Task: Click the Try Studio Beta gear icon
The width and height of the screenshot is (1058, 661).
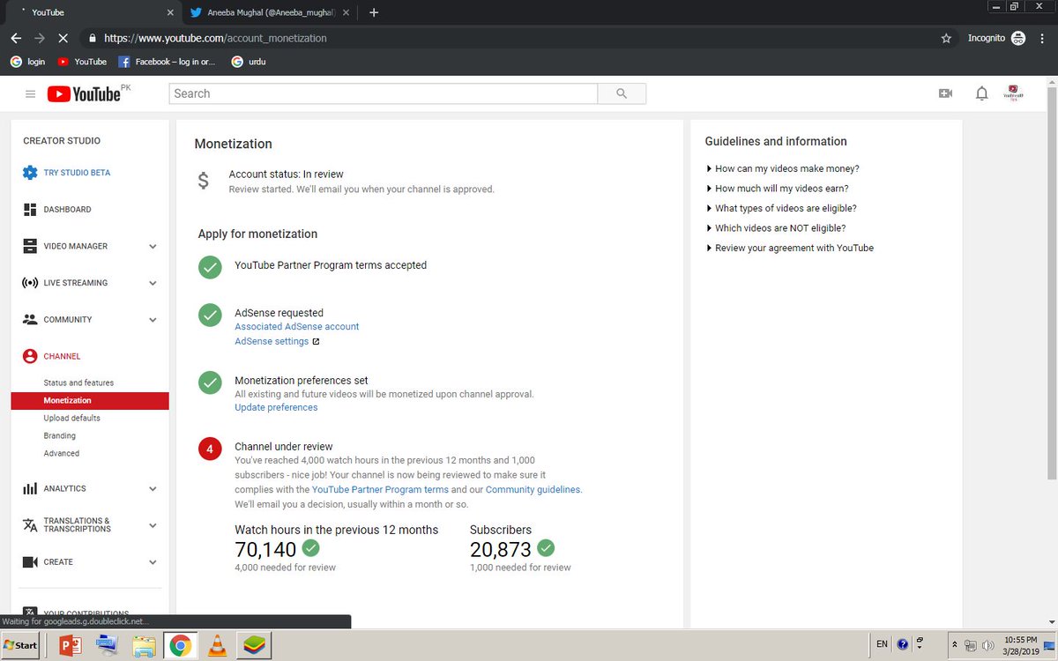Action: (x=30, y=173)
